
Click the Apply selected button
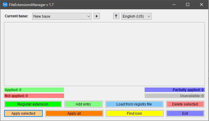[23, 114]
